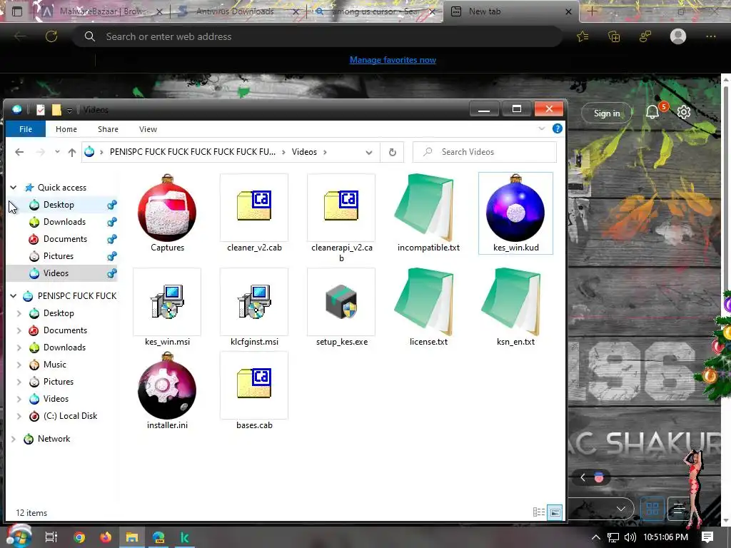Open Chrome from the taskbar
The image size is (731, 548).
point(79,537)
